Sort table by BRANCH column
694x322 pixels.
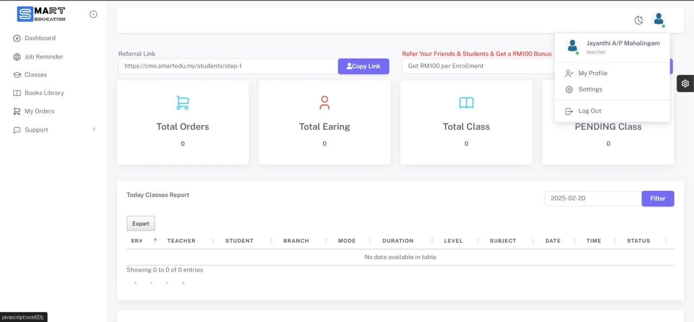(x=304, y=241)
